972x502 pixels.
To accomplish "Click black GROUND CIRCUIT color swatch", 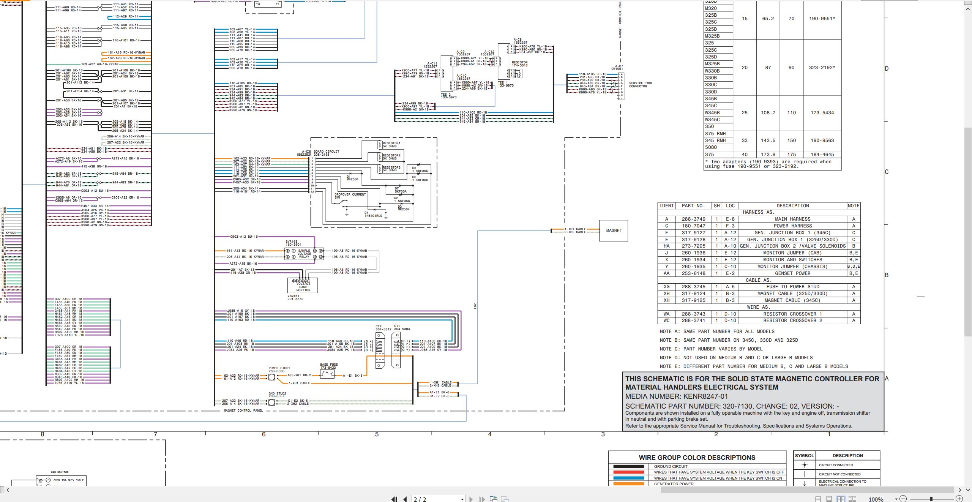I will point(629,466).
